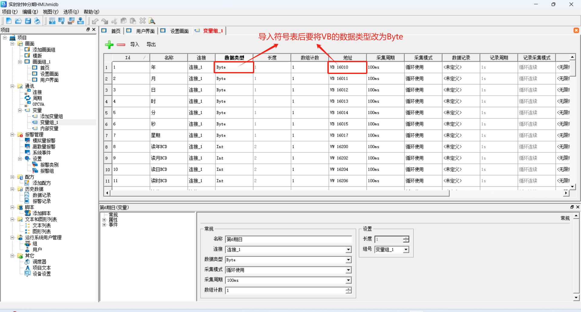This screenshot has height=312, width=581.
Task: Undo the last action via toolbar
Action: pos(95,21)
